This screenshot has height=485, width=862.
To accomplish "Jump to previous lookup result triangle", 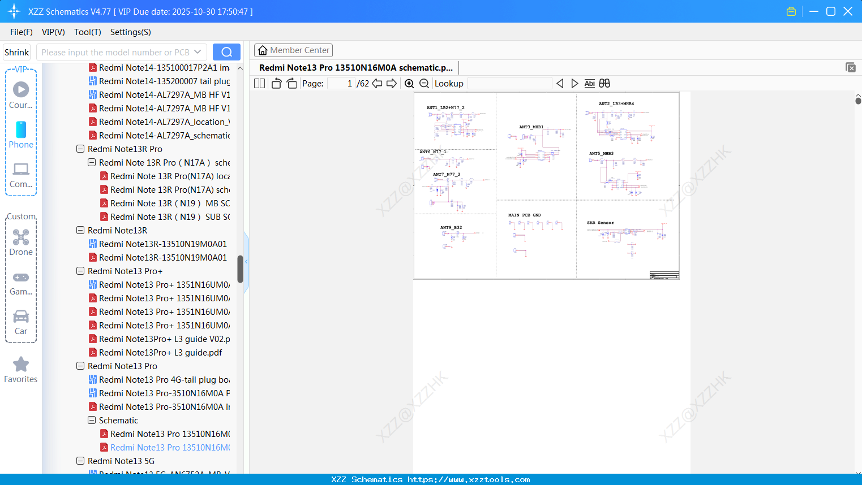I will tap(560, 84).
